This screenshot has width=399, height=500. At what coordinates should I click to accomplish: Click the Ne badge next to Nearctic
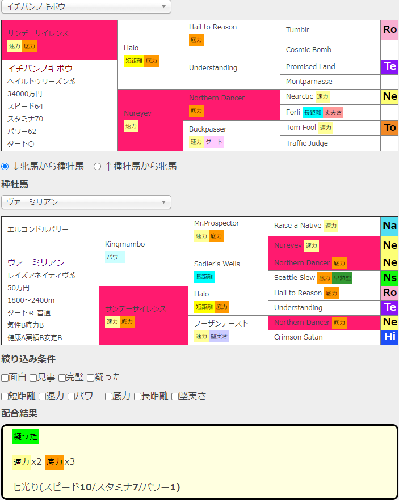point(389,97)
